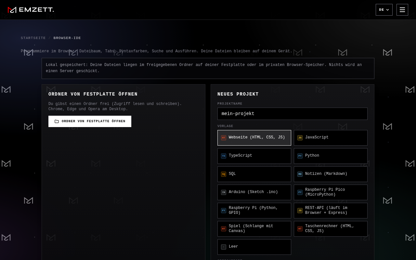This screenshot has height=260, width=416.
Task: Click the PY icon beside Python
Action: click(300, 156)
